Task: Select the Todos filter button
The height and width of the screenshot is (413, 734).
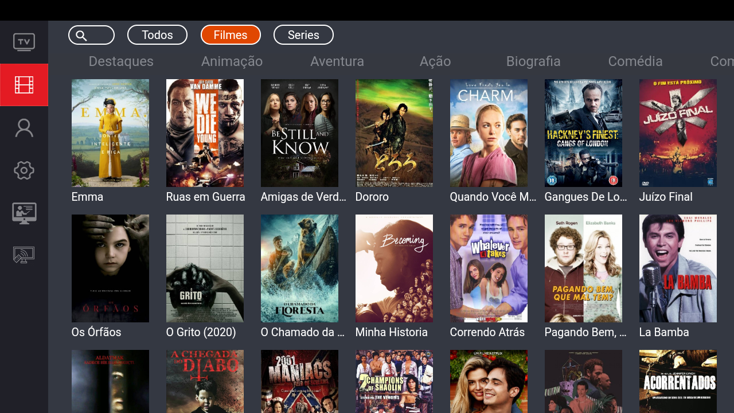Action: point(157,35)
